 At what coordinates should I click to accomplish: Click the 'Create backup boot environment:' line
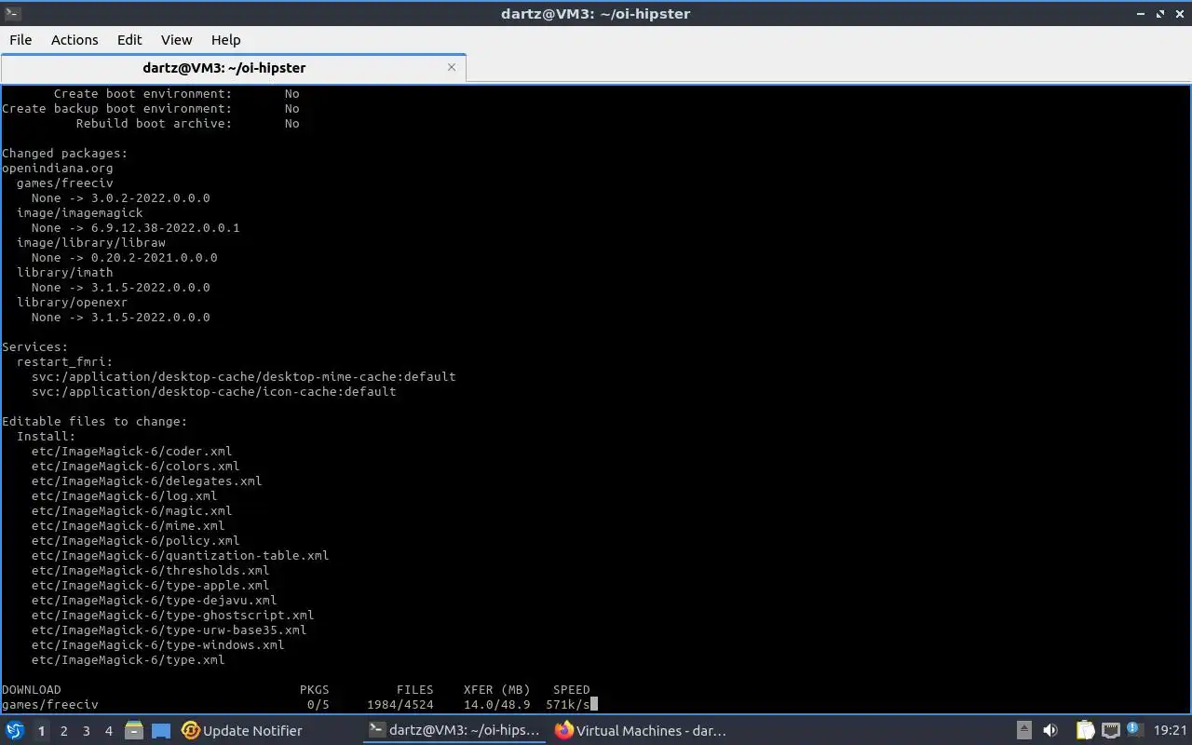tap(151, 109)
